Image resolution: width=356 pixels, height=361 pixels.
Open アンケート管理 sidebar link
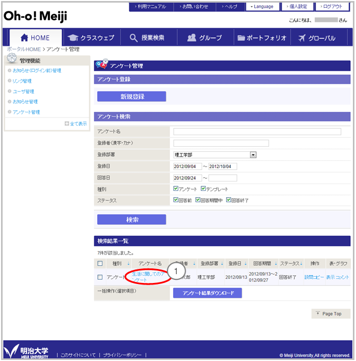[26, 112]
